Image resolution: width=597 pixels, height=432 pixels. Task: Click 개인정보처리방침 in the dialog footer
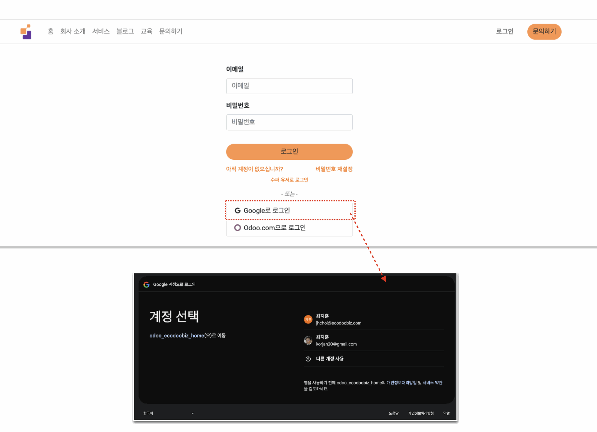coord(421,413)
